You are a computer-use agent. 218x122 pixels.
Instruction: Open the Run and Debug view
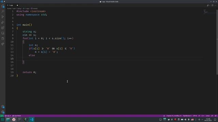[3, 22]
